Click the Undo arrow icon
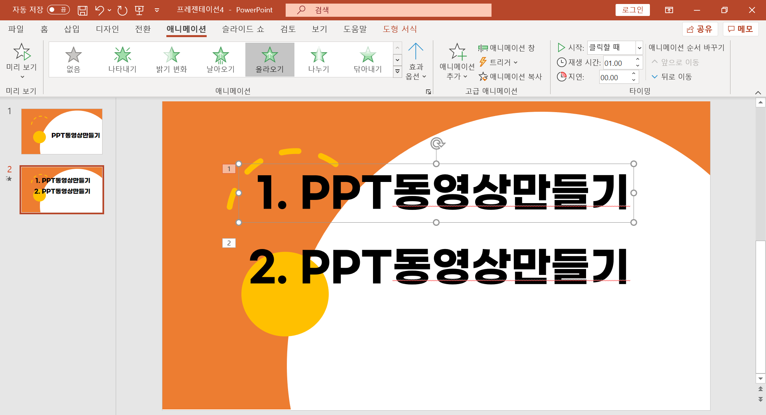This screenshot has width=766, height=415. pyautogui.click(x=99, y=10)
